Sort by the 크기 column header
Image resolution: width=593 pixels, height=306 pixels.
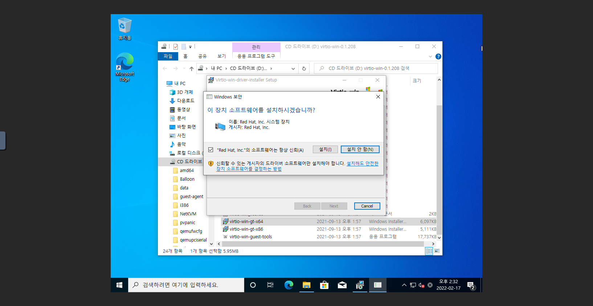click(417, 81)
